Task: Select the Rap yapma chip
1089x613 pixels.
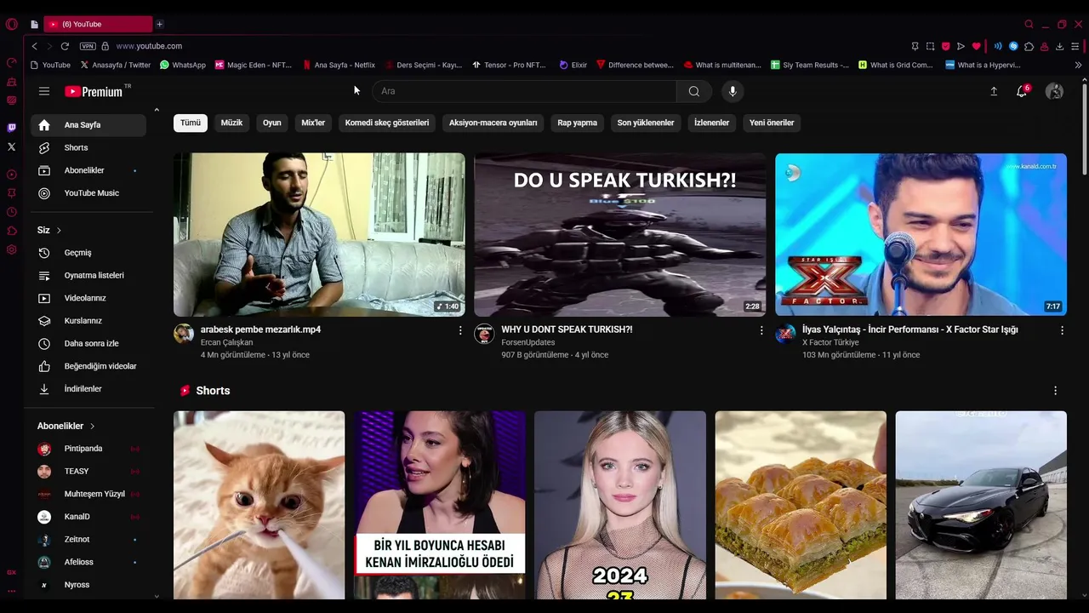Action: [x=578, y=123]
